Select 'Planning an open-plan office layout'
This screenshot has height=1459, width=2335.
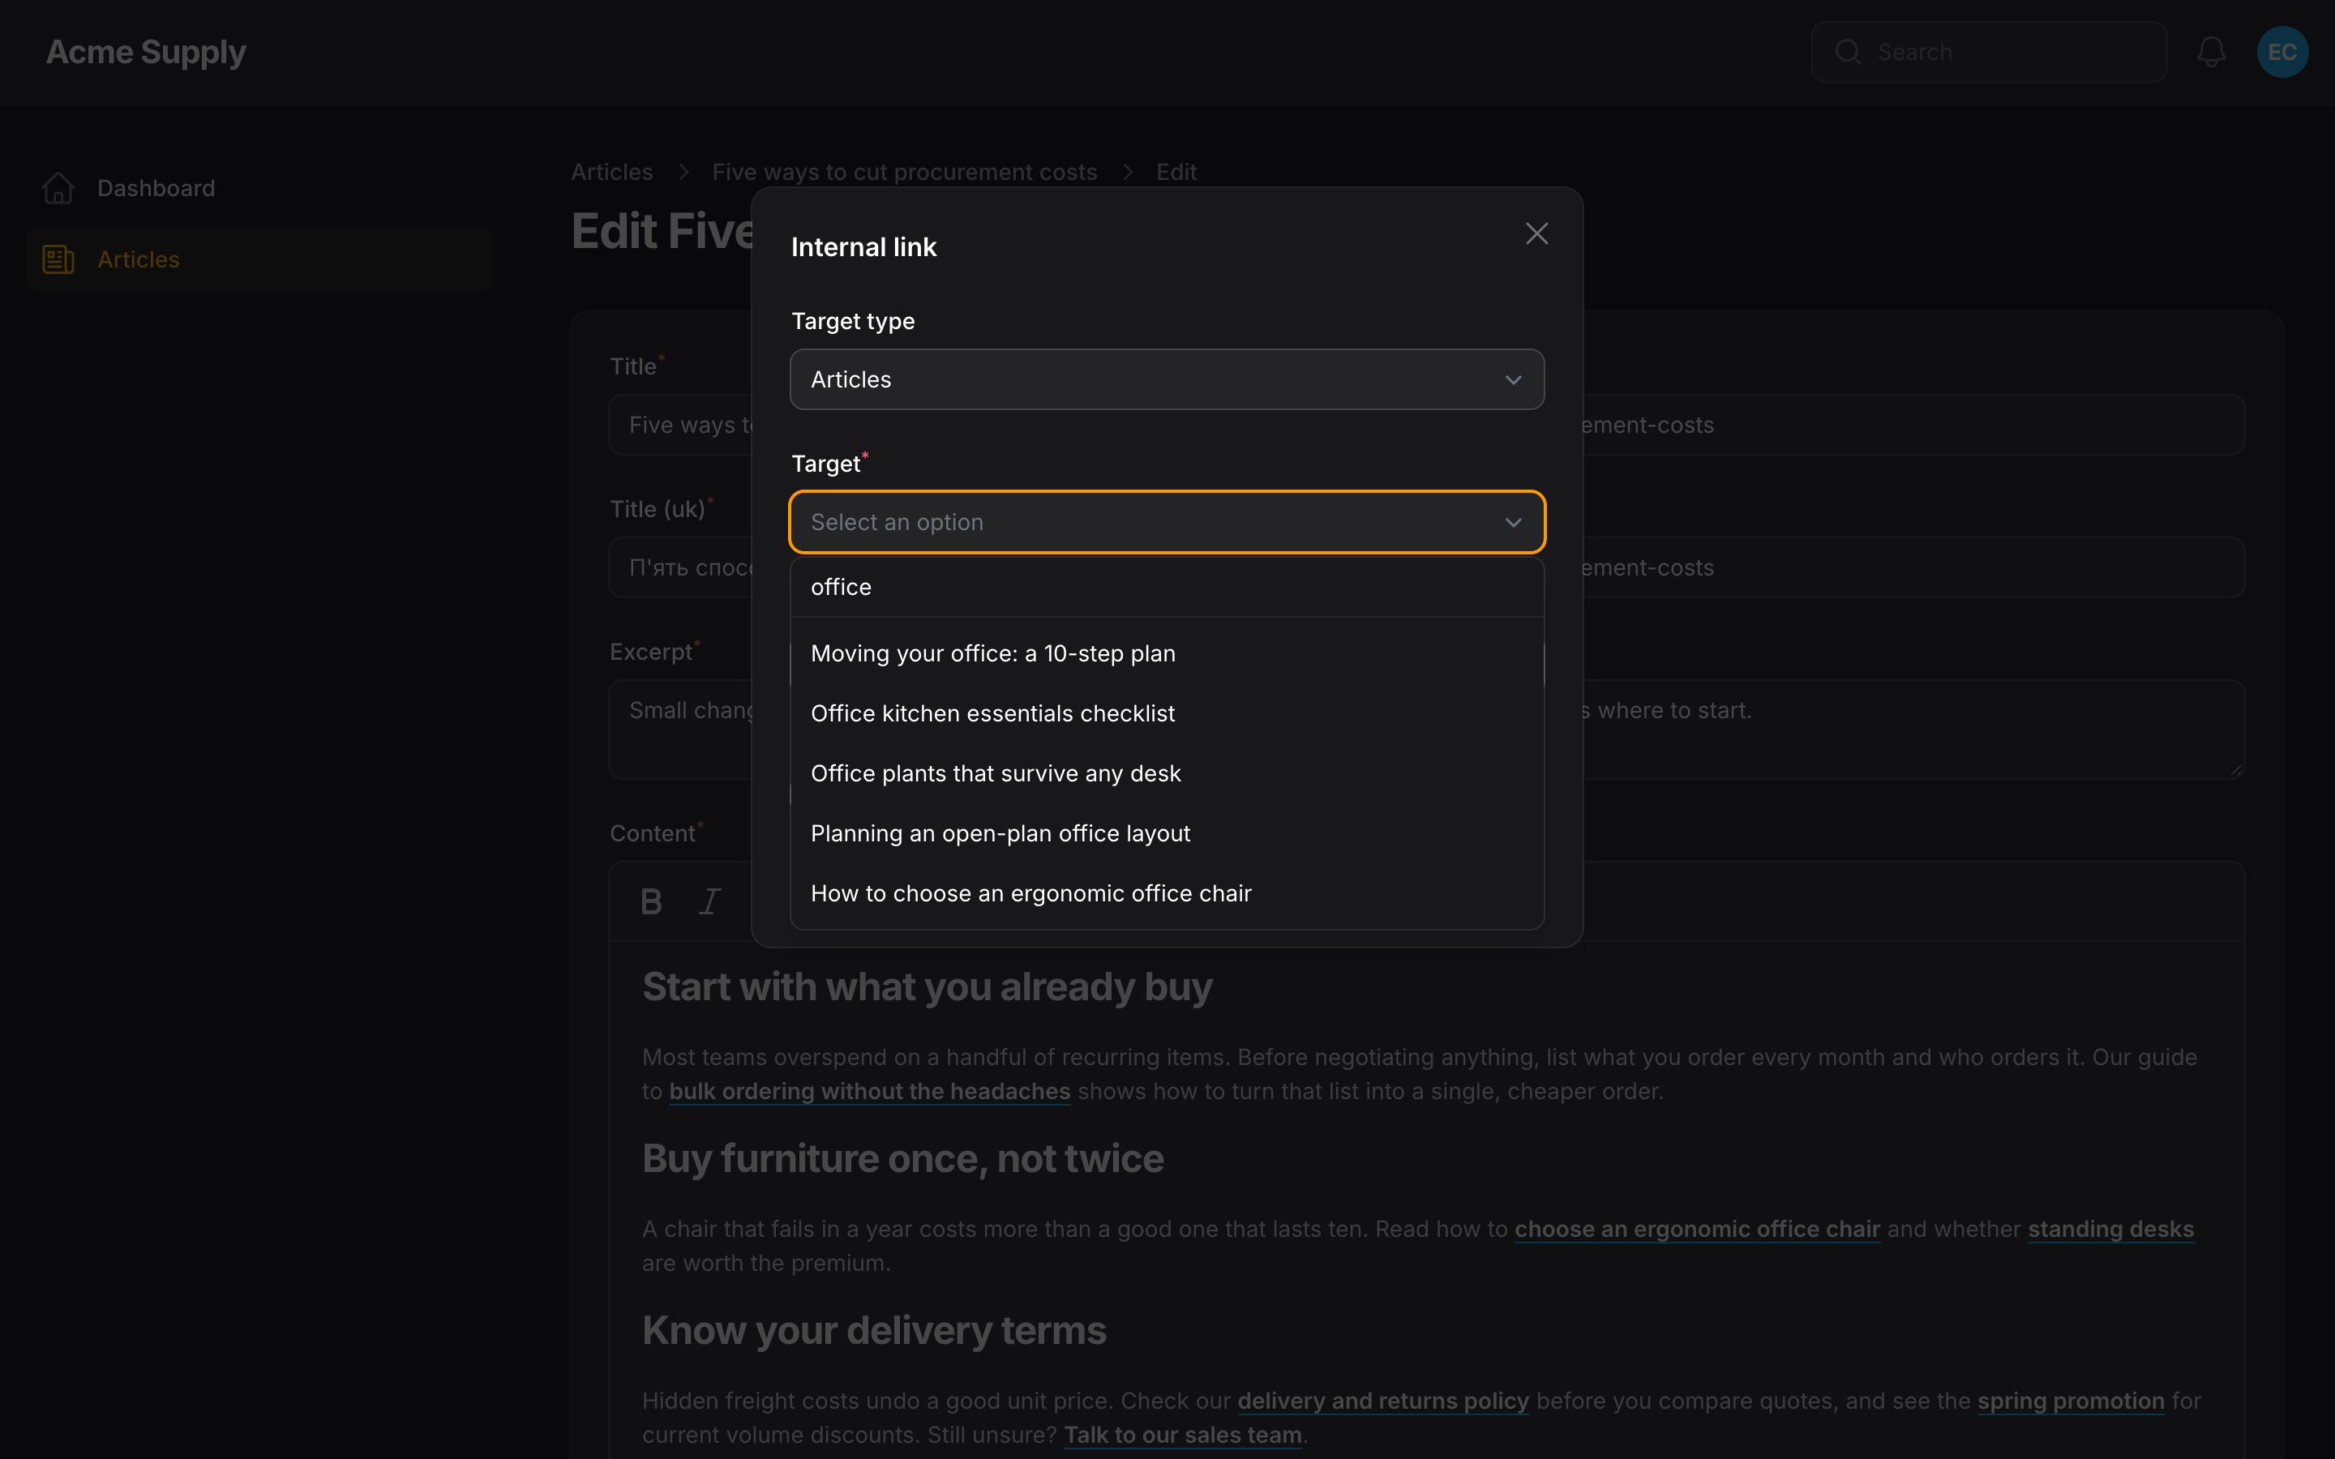(x=1167, y=832)
